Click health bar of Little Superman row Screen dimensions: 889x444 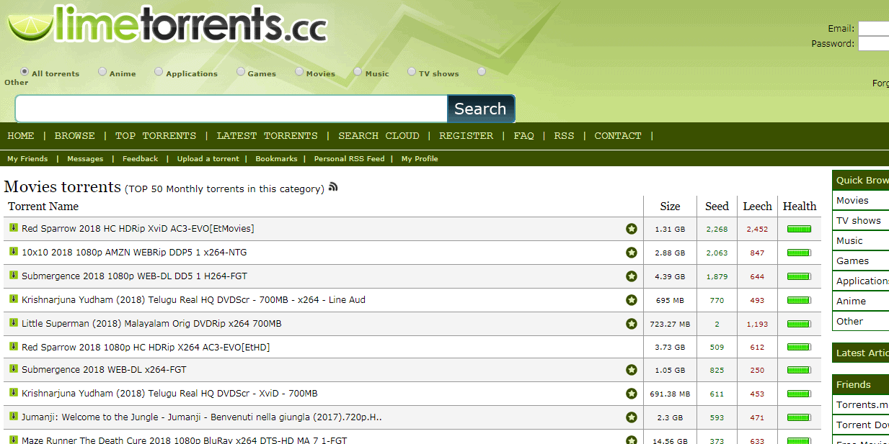799,325
